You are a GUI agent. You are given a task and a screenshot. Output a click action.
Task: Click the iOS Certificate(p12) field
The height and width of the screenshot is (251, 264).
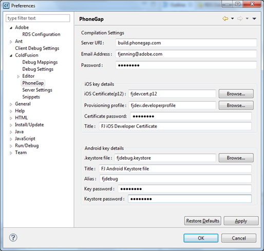point(172,94)
